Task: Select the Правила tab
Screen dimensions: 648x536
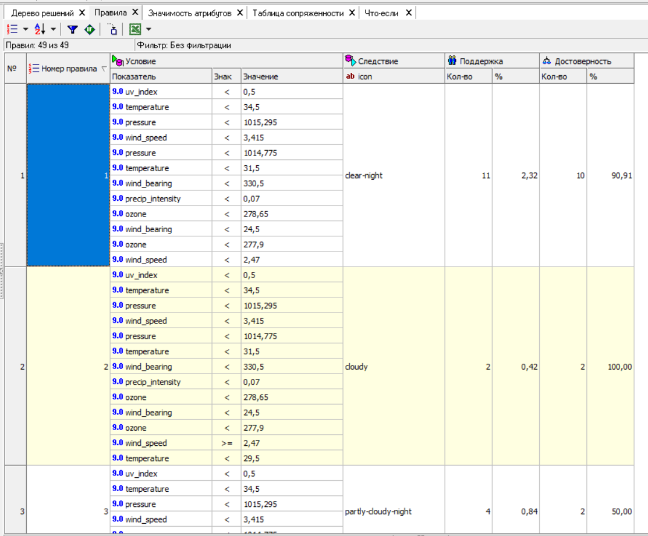Action: click(111, 13)
